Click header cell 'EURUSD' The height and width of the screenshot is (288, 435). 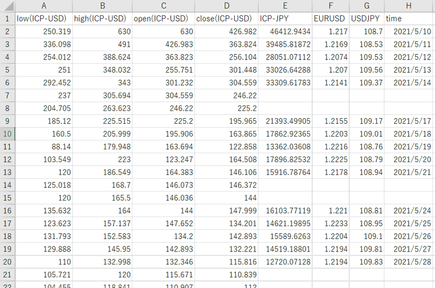[331, 19]
